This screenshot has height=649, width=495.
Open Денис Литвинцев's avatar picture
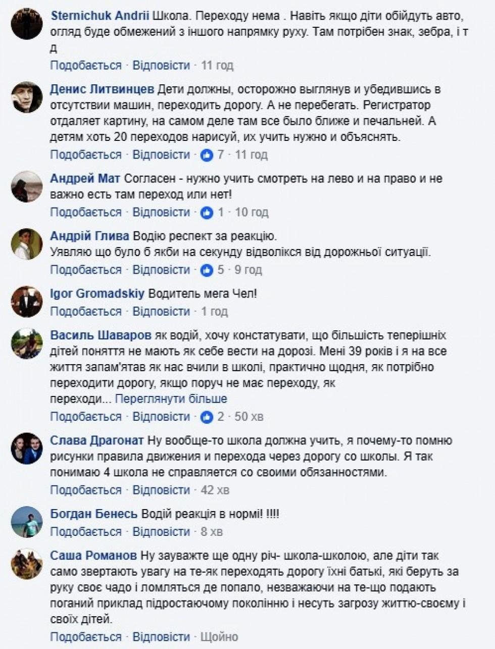(x=27, y=97)
